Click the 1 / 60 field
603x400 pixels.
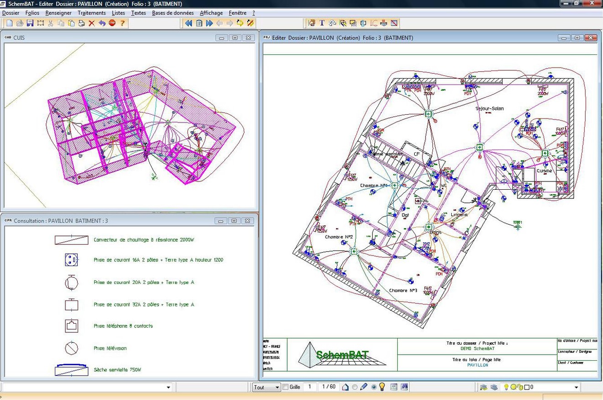tap(329, 387)
